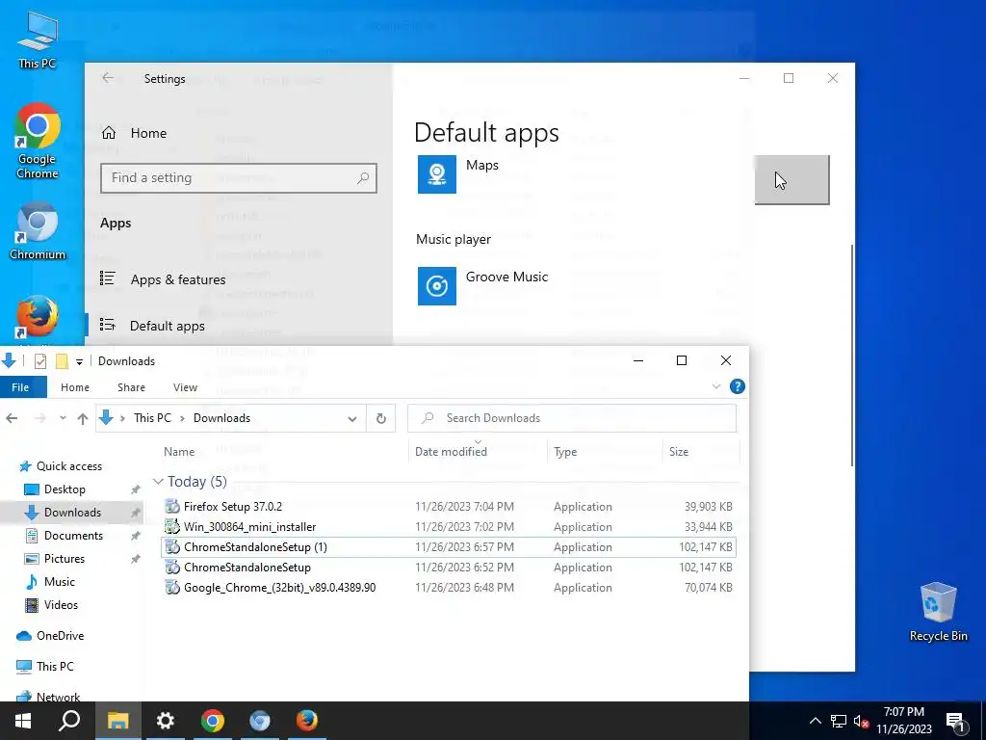986x740 pixels.
Task: Click New folder quick access toolbar icon
Action: tap(62, 361)
